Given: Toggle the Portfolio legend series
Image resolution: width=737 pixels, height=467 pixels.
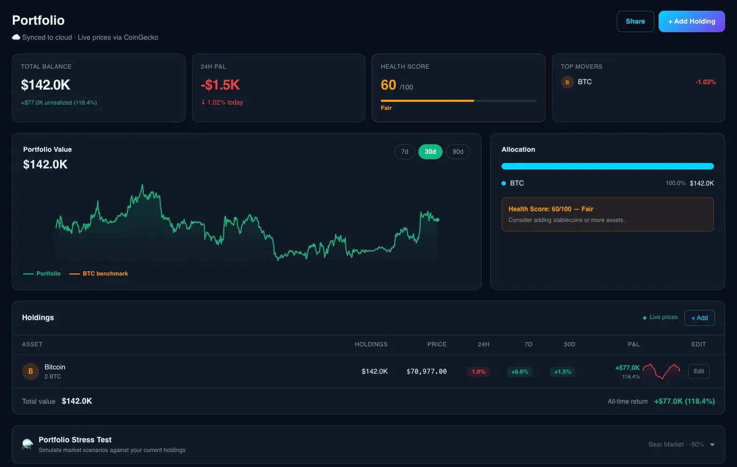Looking at the screenshot, I should point(42,274).
